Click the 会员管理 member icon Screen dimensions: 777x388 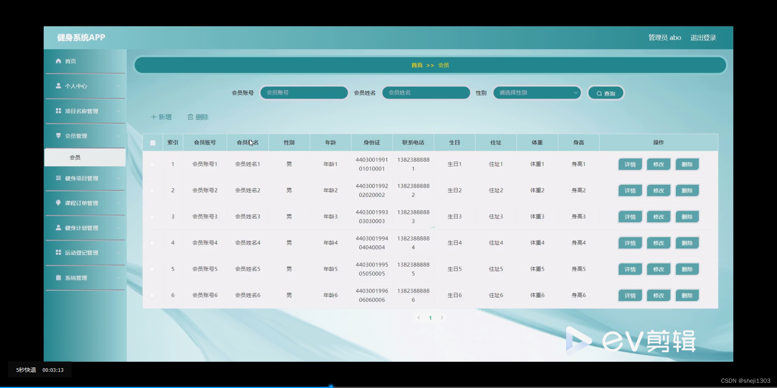point(58,136)
